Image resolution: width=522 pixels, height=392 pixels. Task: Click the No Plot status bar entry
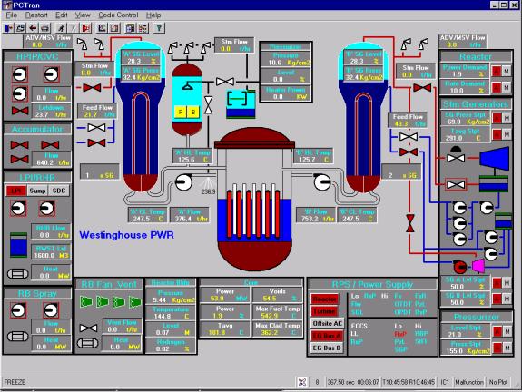click(x=498, y=382)
